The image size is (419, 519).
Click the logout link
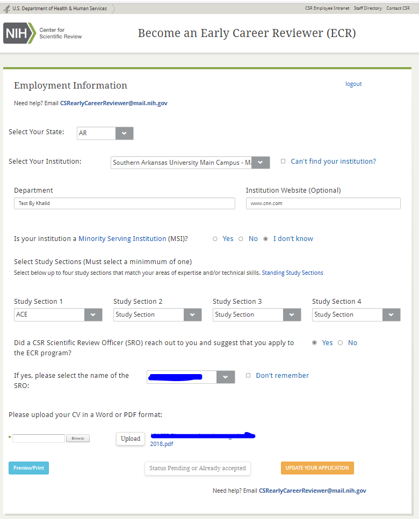pyautogui.click(x=353, y=84)
